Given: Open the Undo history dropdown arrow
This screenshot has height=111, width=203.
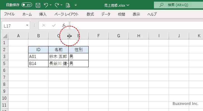Looking at the screenshot, I should (51, 5).
